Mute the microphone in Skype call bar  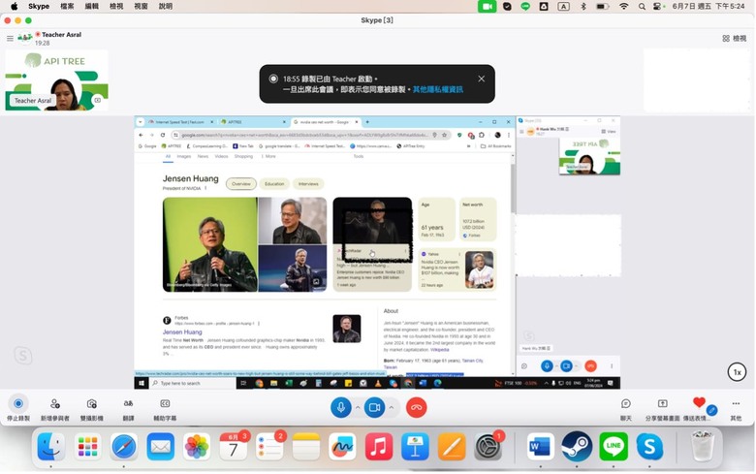pyautogui.click(x=341, y=407)
